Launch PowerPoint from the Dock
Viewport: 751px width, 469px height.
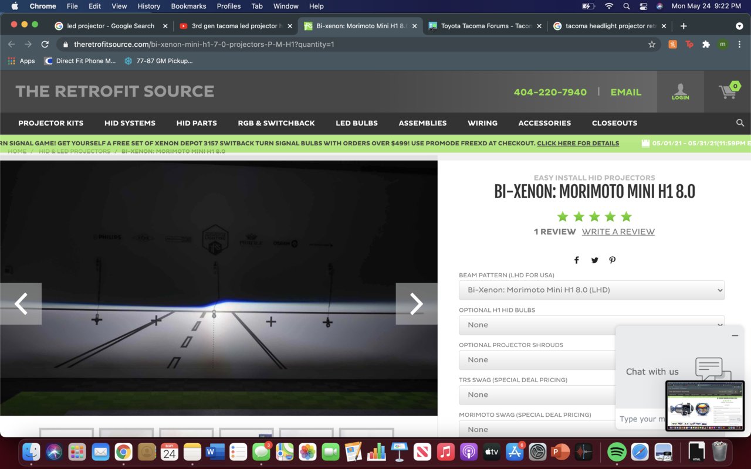(x=560, y=452)
